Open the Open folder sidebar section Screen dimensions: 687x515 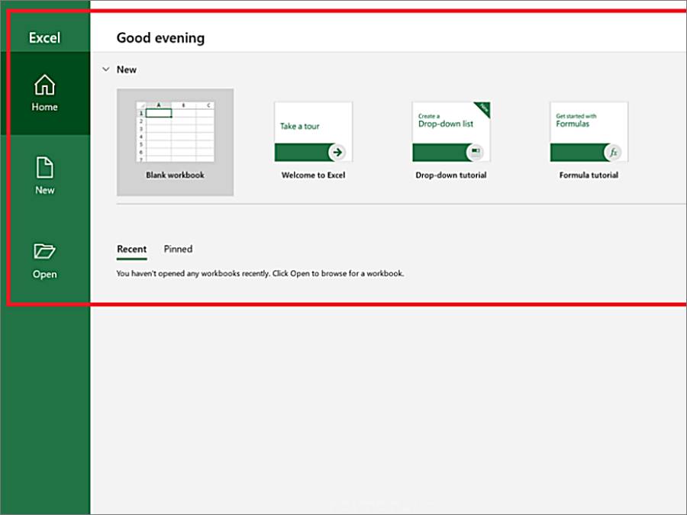[45, 261]
